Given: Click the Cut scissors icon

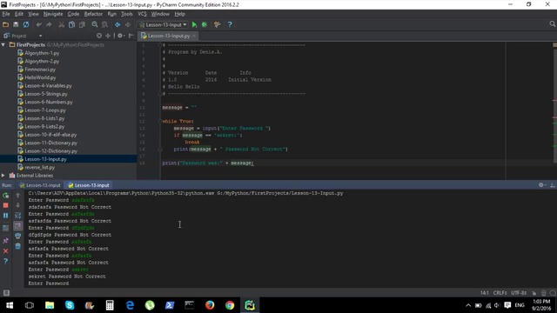Looking at the screenshot, I should pos(62,24).
